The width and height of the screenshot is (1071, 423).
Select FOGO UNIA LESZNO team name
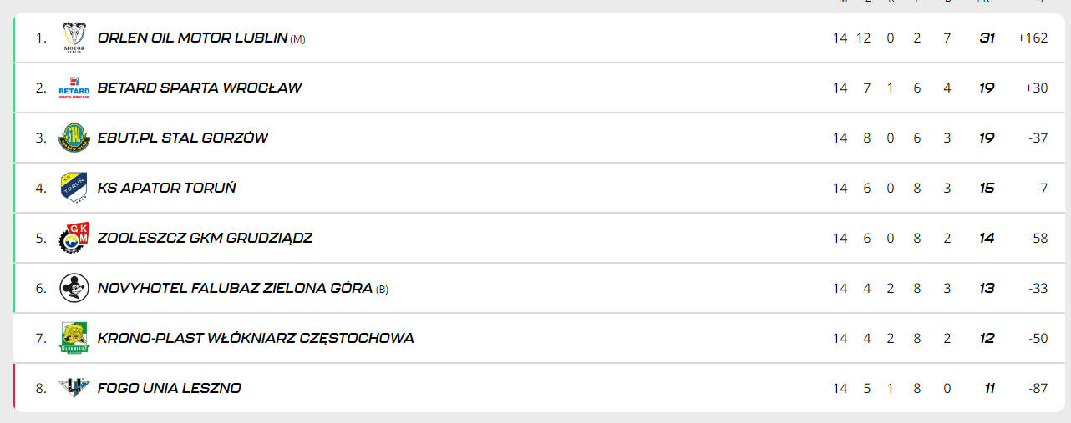pos(170,388)
